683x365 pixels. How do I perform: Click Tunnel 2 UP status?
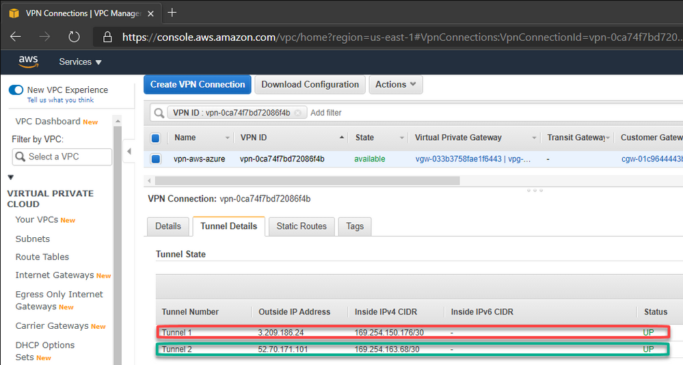[x=648, y=349]
